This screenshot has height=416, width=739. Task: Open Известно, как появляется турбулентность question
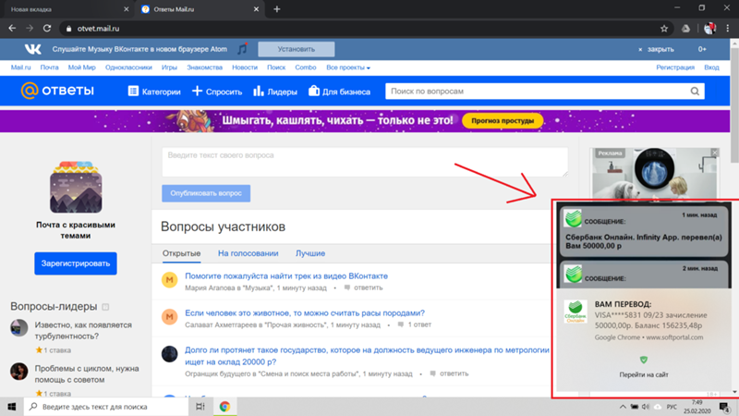point(83,331)
